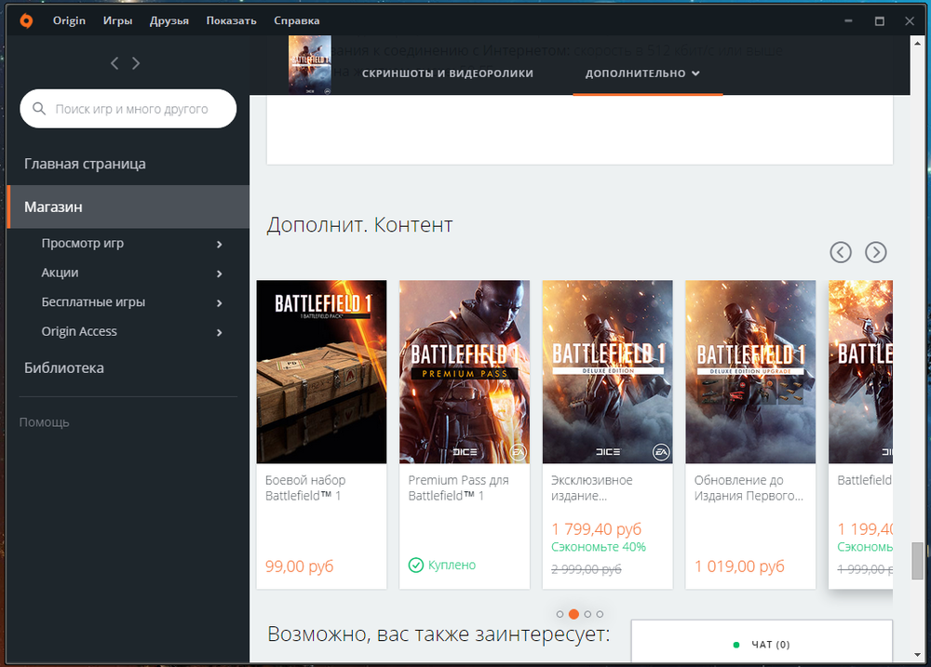Click the search magnifier icon

click(x=39, y=109)
